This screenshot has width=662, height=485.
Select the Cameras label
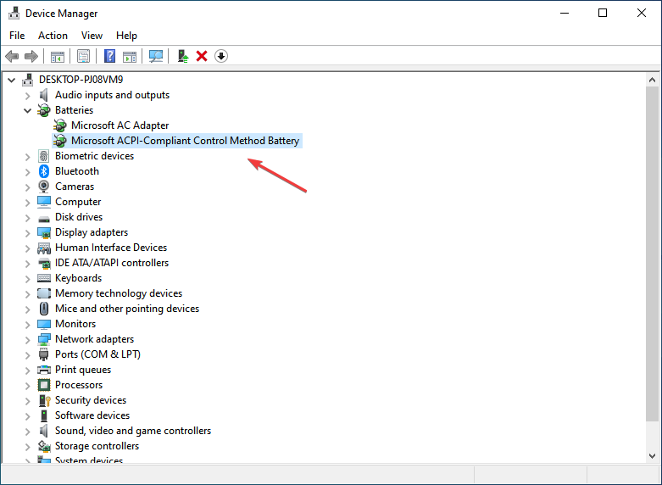(75, 187)
